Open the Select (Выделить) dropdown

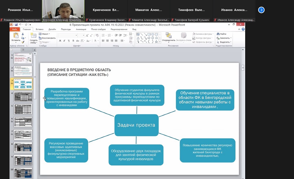click(x=225, y=42)
